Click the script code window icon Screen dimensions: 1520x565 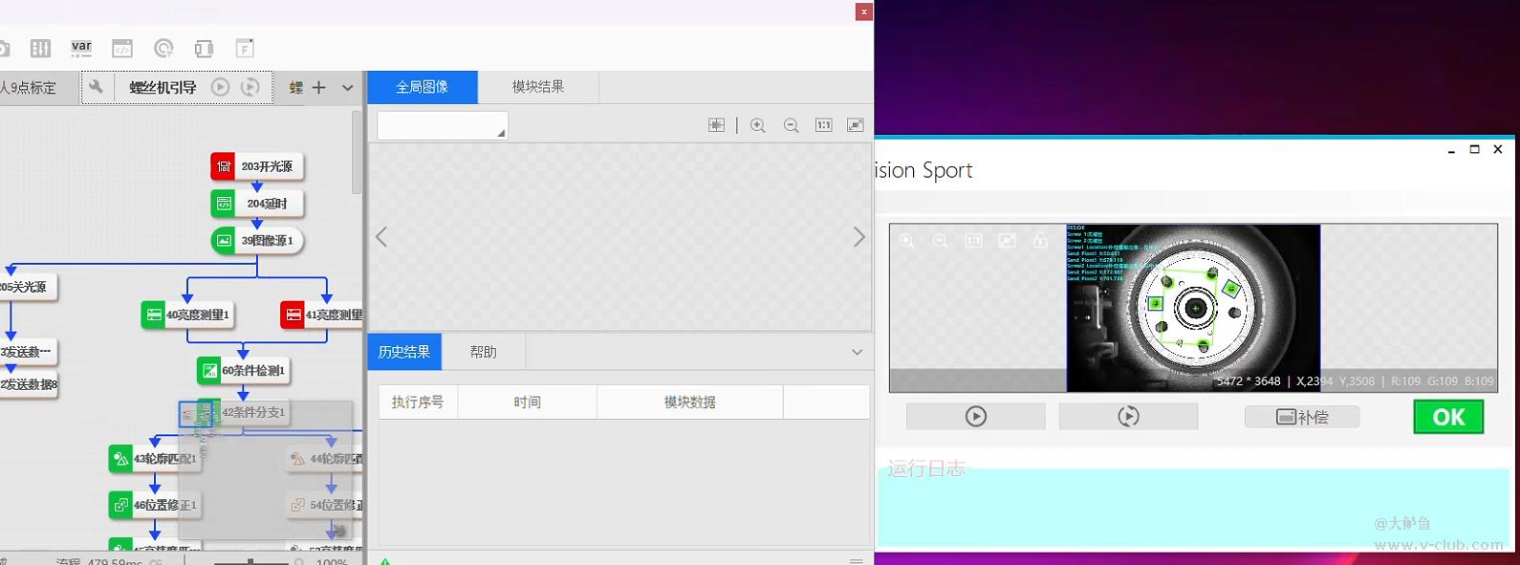[122, 49]
